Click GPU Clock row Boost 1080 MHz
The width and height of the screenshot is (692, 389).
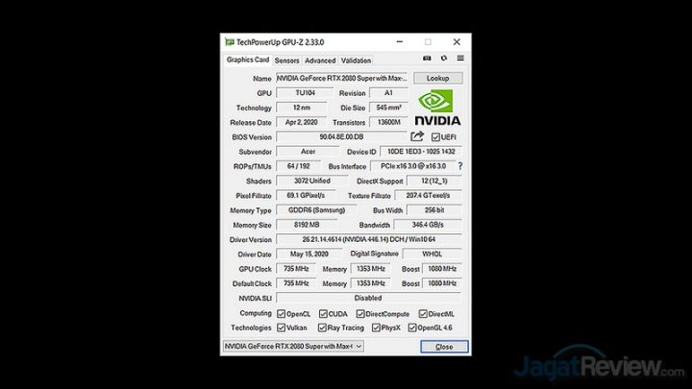pos(442,269)
